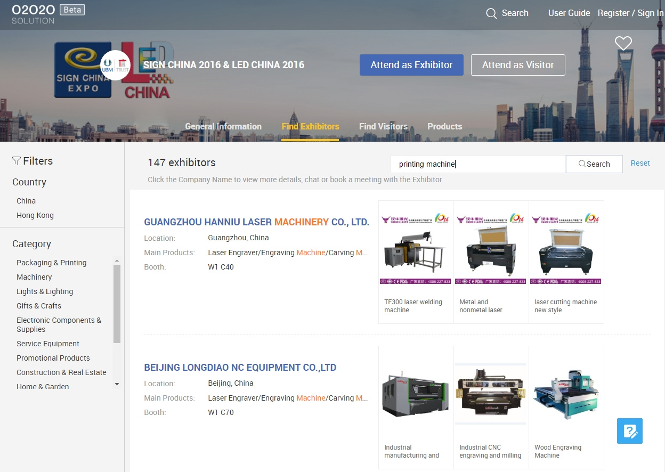665x472 pixels.
Task: Switch to the Products tab
Action: 444,126
